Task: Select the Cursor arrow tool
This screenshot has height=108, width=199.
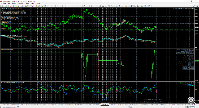Action: (85, 6)
